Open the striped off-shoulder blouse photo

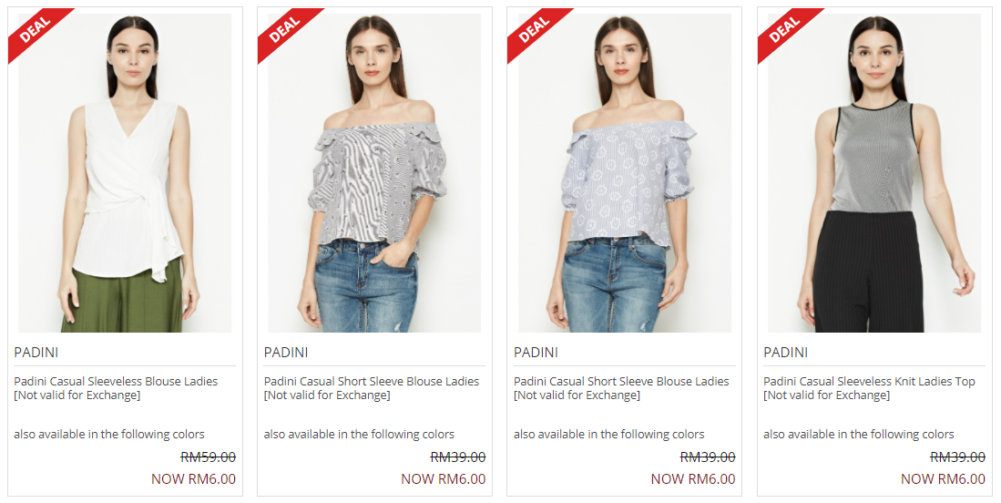[374, 172]
